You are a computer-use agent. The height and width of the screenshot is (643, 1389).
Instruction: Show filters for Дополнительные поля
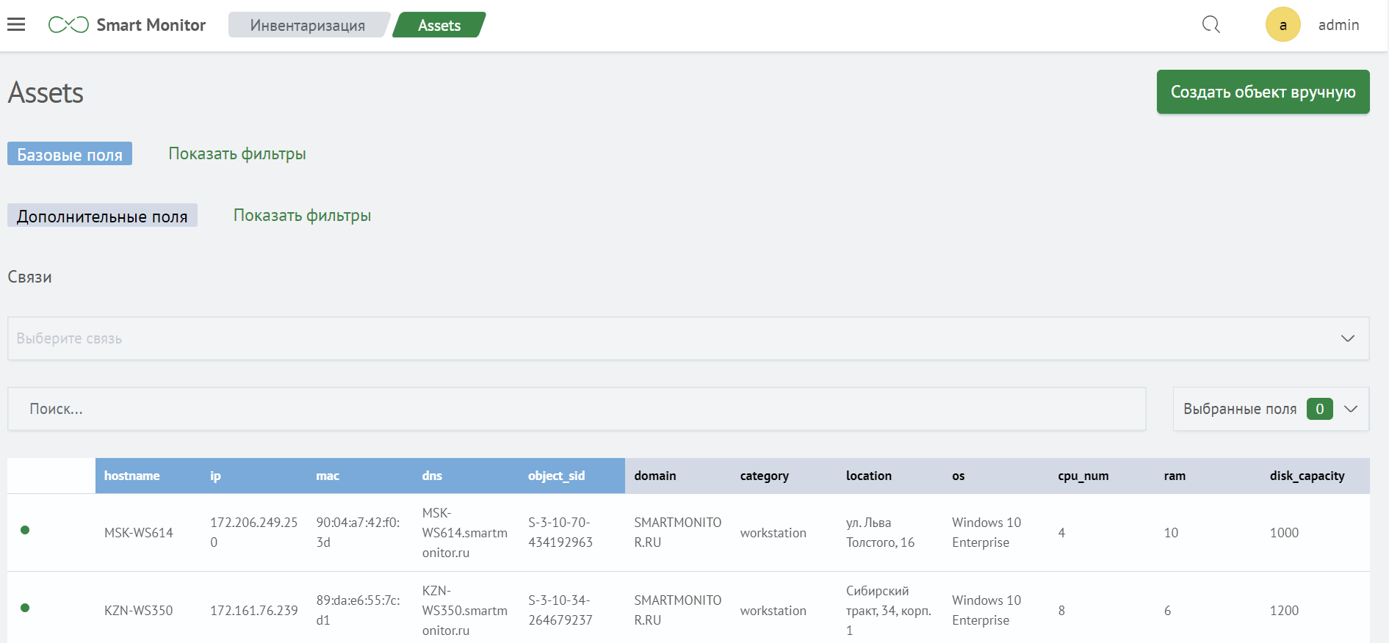tap(302, 215)
